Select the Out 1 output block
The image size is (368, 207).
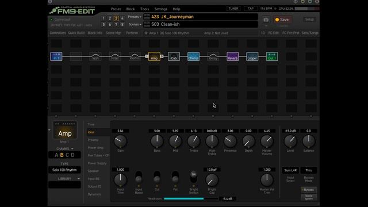(272, 56)
